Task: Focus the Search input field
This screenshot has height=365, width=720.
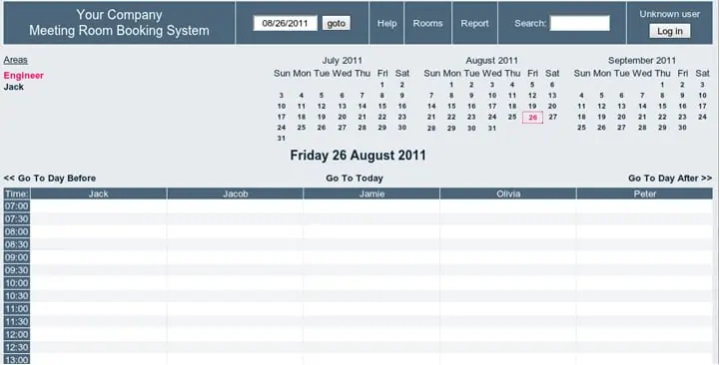Action: [x=579, y=23]
